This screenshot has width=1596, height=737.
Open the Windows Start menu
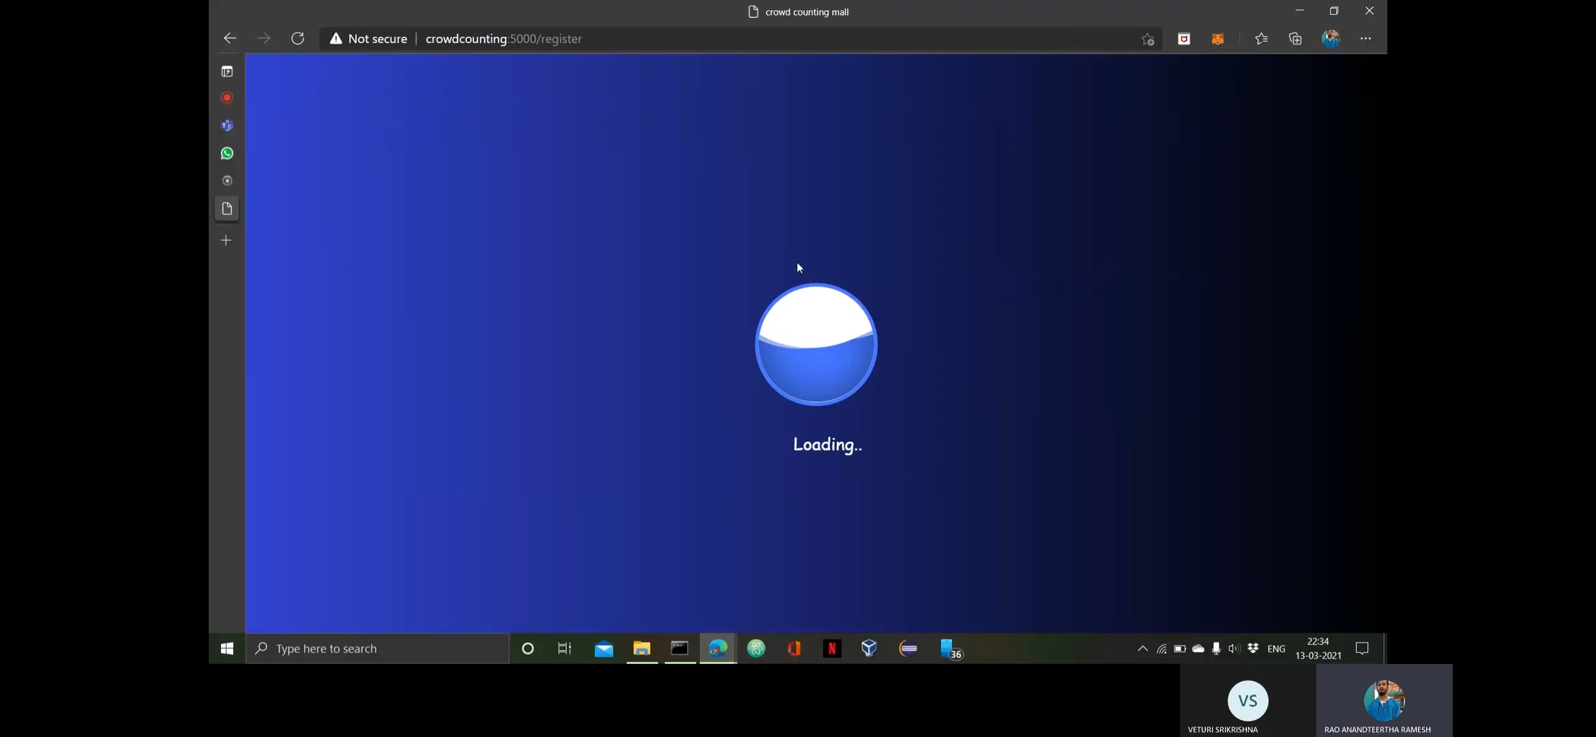tap(227, 649)
